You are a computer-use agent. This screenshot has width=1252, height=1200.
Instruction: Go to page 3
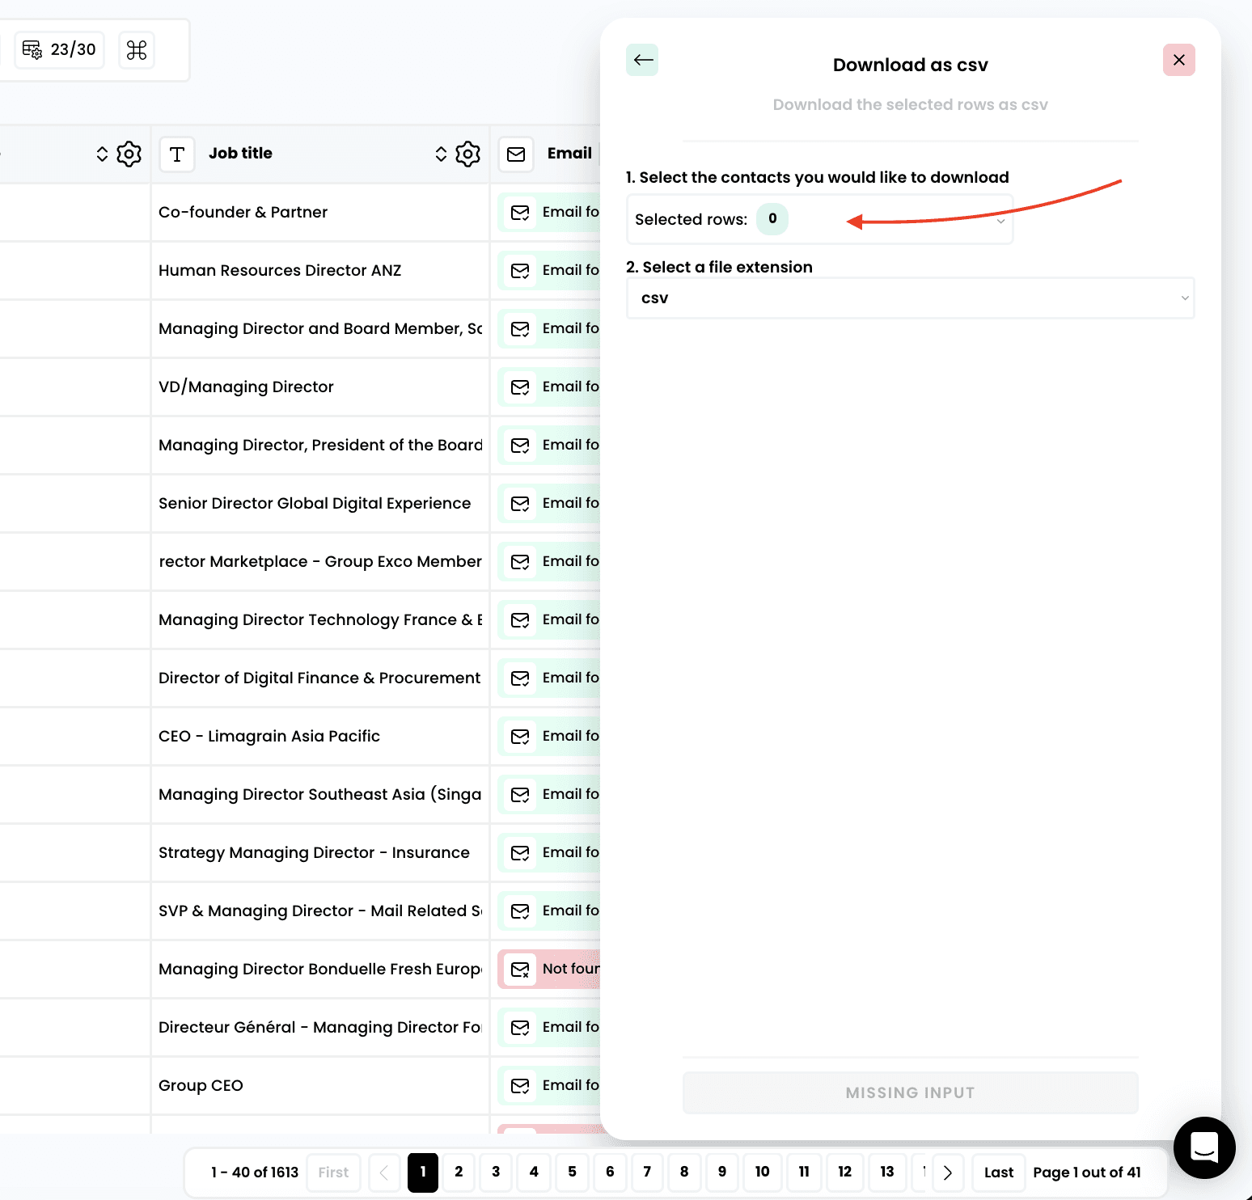click(x=496, y=1173)
